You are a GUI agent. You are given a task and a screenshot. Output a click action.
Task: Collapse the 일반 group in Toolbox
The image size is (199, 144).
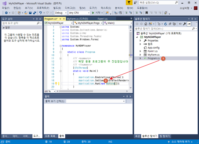tap(3, 28)
